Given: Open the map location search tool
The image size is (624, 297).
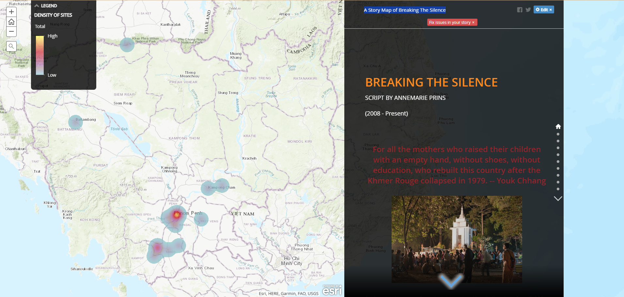Looking at the screenshot, I should pyautogui.click(x=11, y=46).
